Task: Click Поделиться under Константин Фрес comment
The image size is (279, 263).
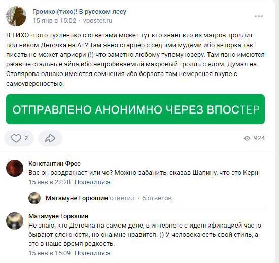Action: click(92, 182)
